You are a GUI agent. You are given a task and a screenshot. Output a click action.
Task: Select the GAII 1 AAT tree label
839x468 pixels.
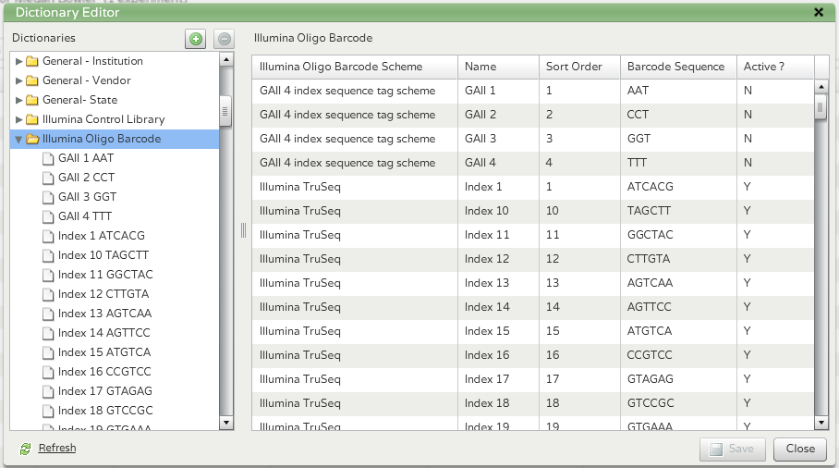(x=86, y=158)
